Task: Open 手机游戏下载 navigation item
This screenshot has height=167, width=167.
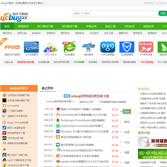Action: (x=70, y=26)
